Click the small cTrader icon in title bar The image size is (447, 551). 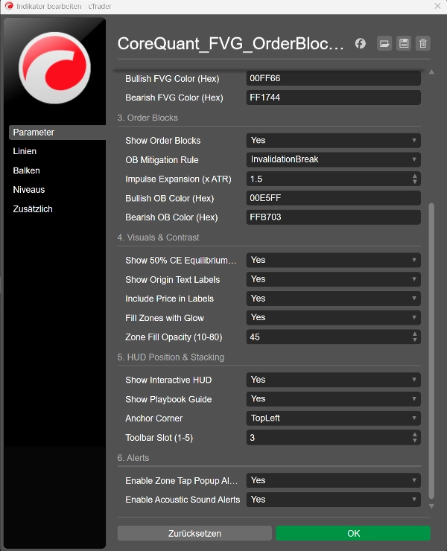[9, 6]
